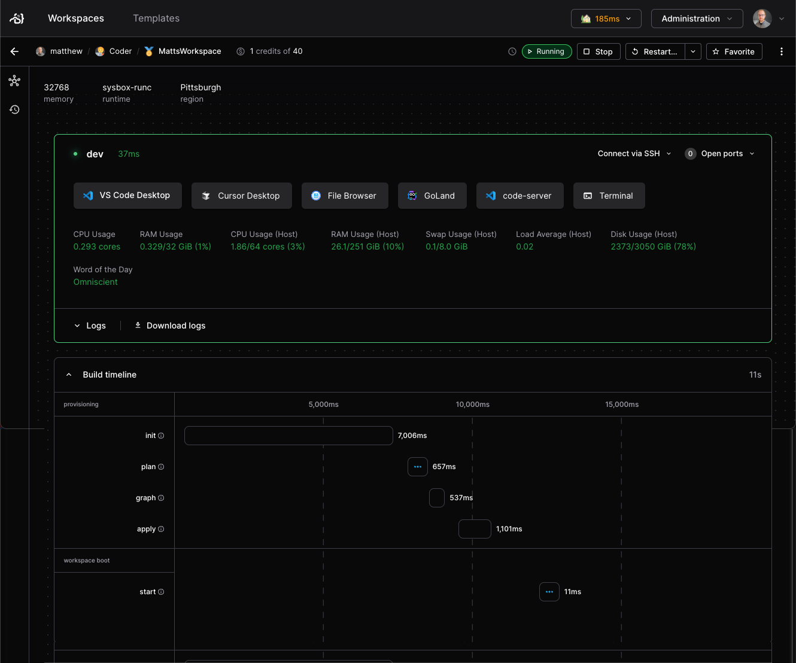Select the workspace resources topology icon
This screenshot has width=796, height=663.
pyautogui.click(x=14, y=81)
